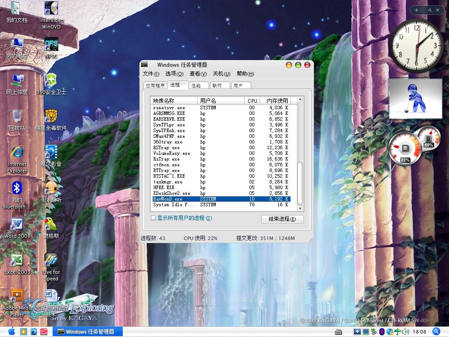Screen dimensions: 449x337
Task: Open the 帮助(H) menu
Action: (x=246, y=74)
